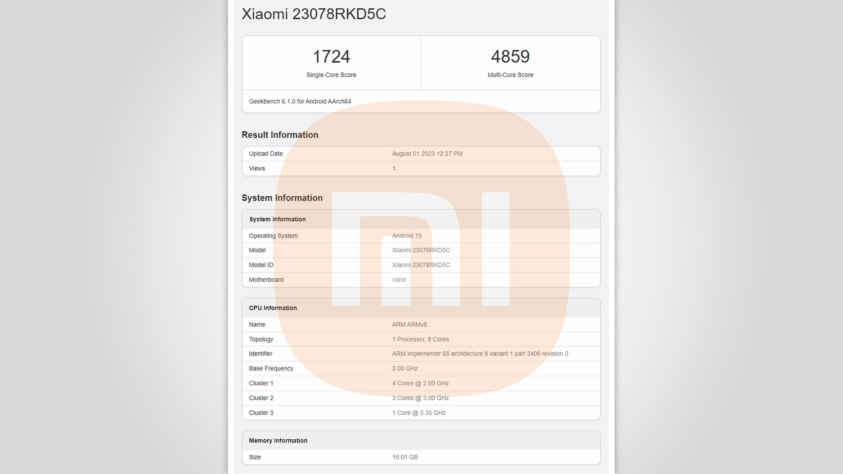Click Geekbench 6.1.0 for Android AArch64 text
This screenshot has height=474, width=843.
coord(300,101)
